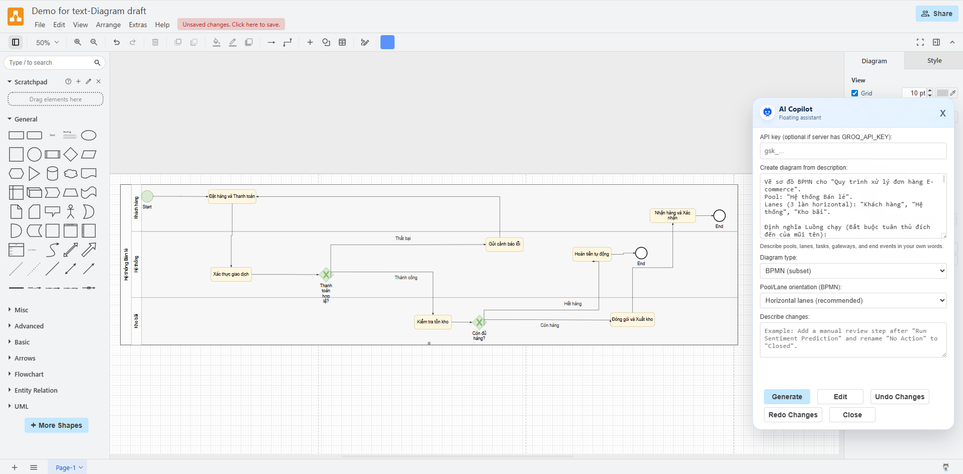The image size is (963, 474).
Task: Open Pool/Lane orientation dropdown
Action: pos(853,301)
